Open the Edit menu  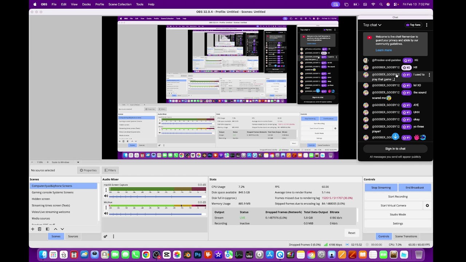coord(64,4)
